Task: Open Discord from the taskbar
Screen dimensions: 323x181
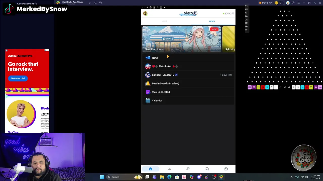Action: [199, 177]
